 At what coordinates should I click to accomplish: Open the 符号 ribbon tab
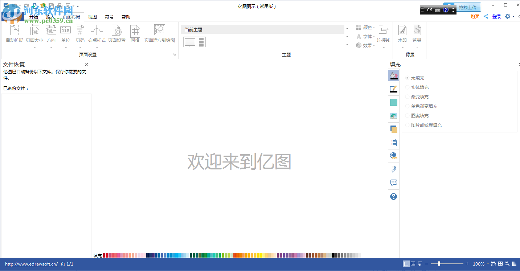pos(109,17)
